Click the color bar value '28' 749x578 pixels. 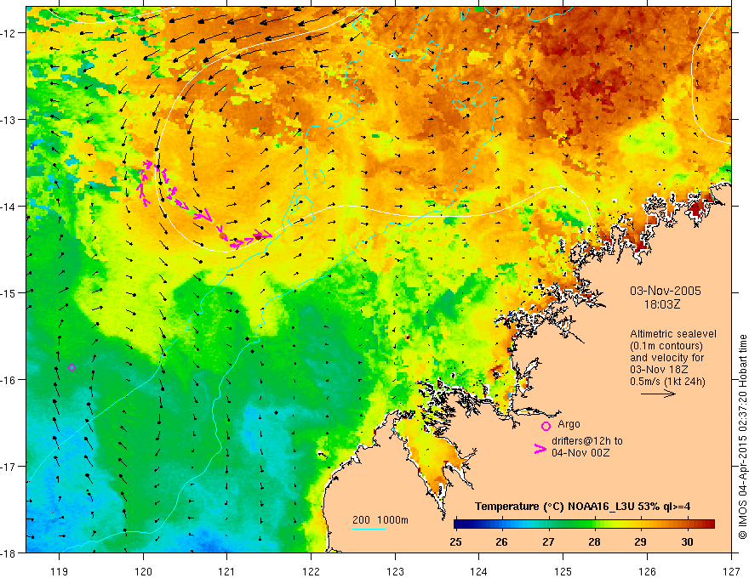(x=594, y=542)
